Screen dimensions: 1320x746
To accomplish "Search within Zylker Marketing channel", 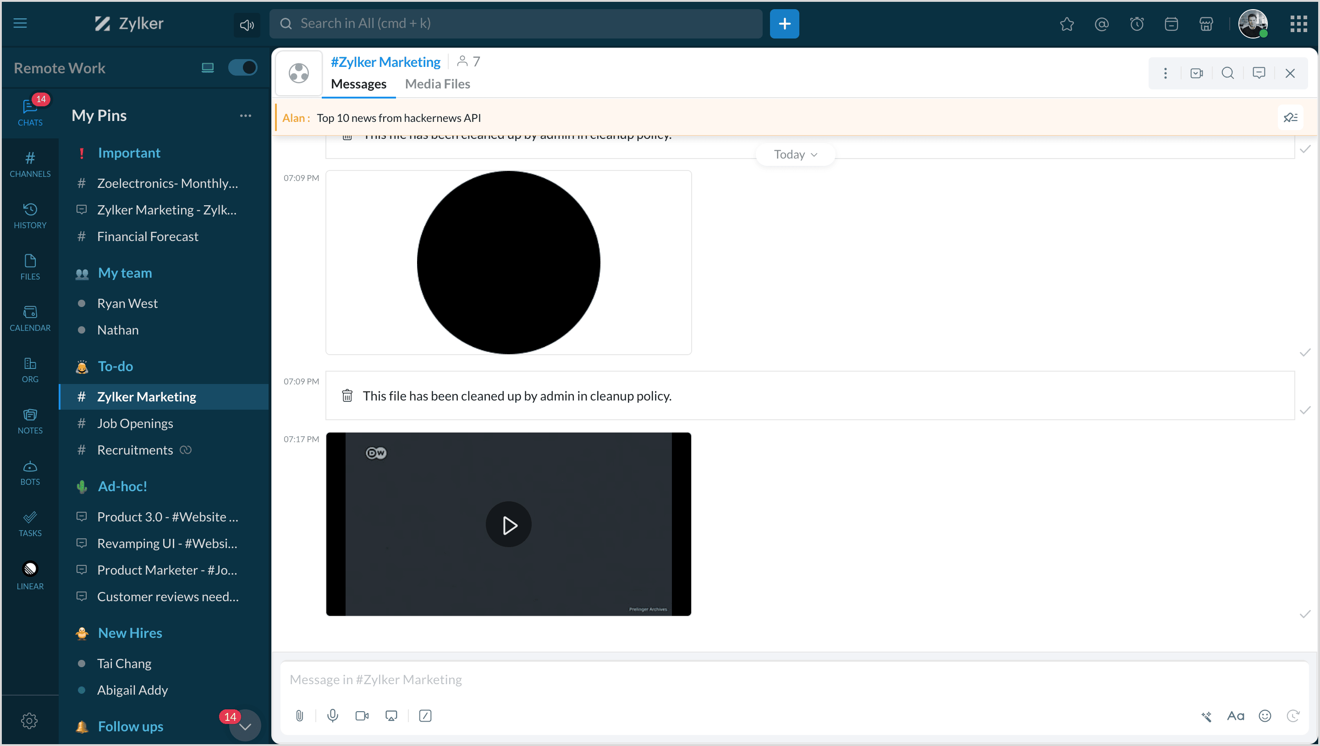I will [x=1228, y=73].
